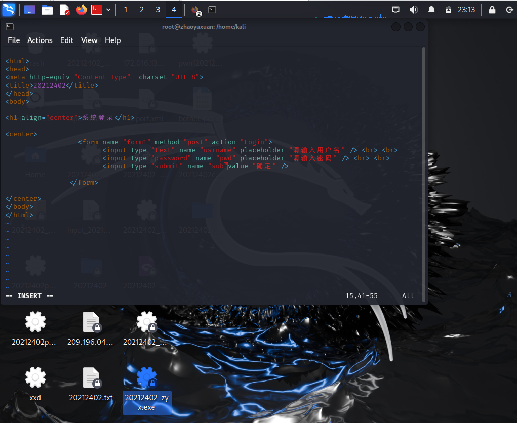
Task: Select the xxd desktop file icon
Action: tap(35, 384)
